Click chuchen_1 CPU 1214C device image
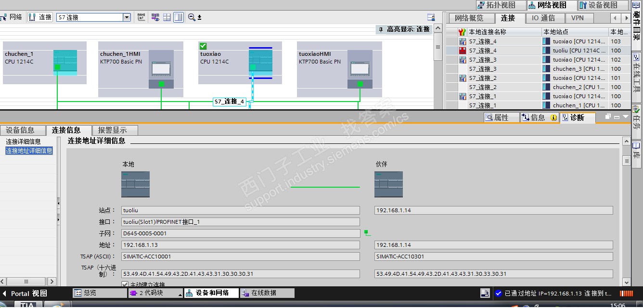This screenshot has width=643, height=308. 65,63
